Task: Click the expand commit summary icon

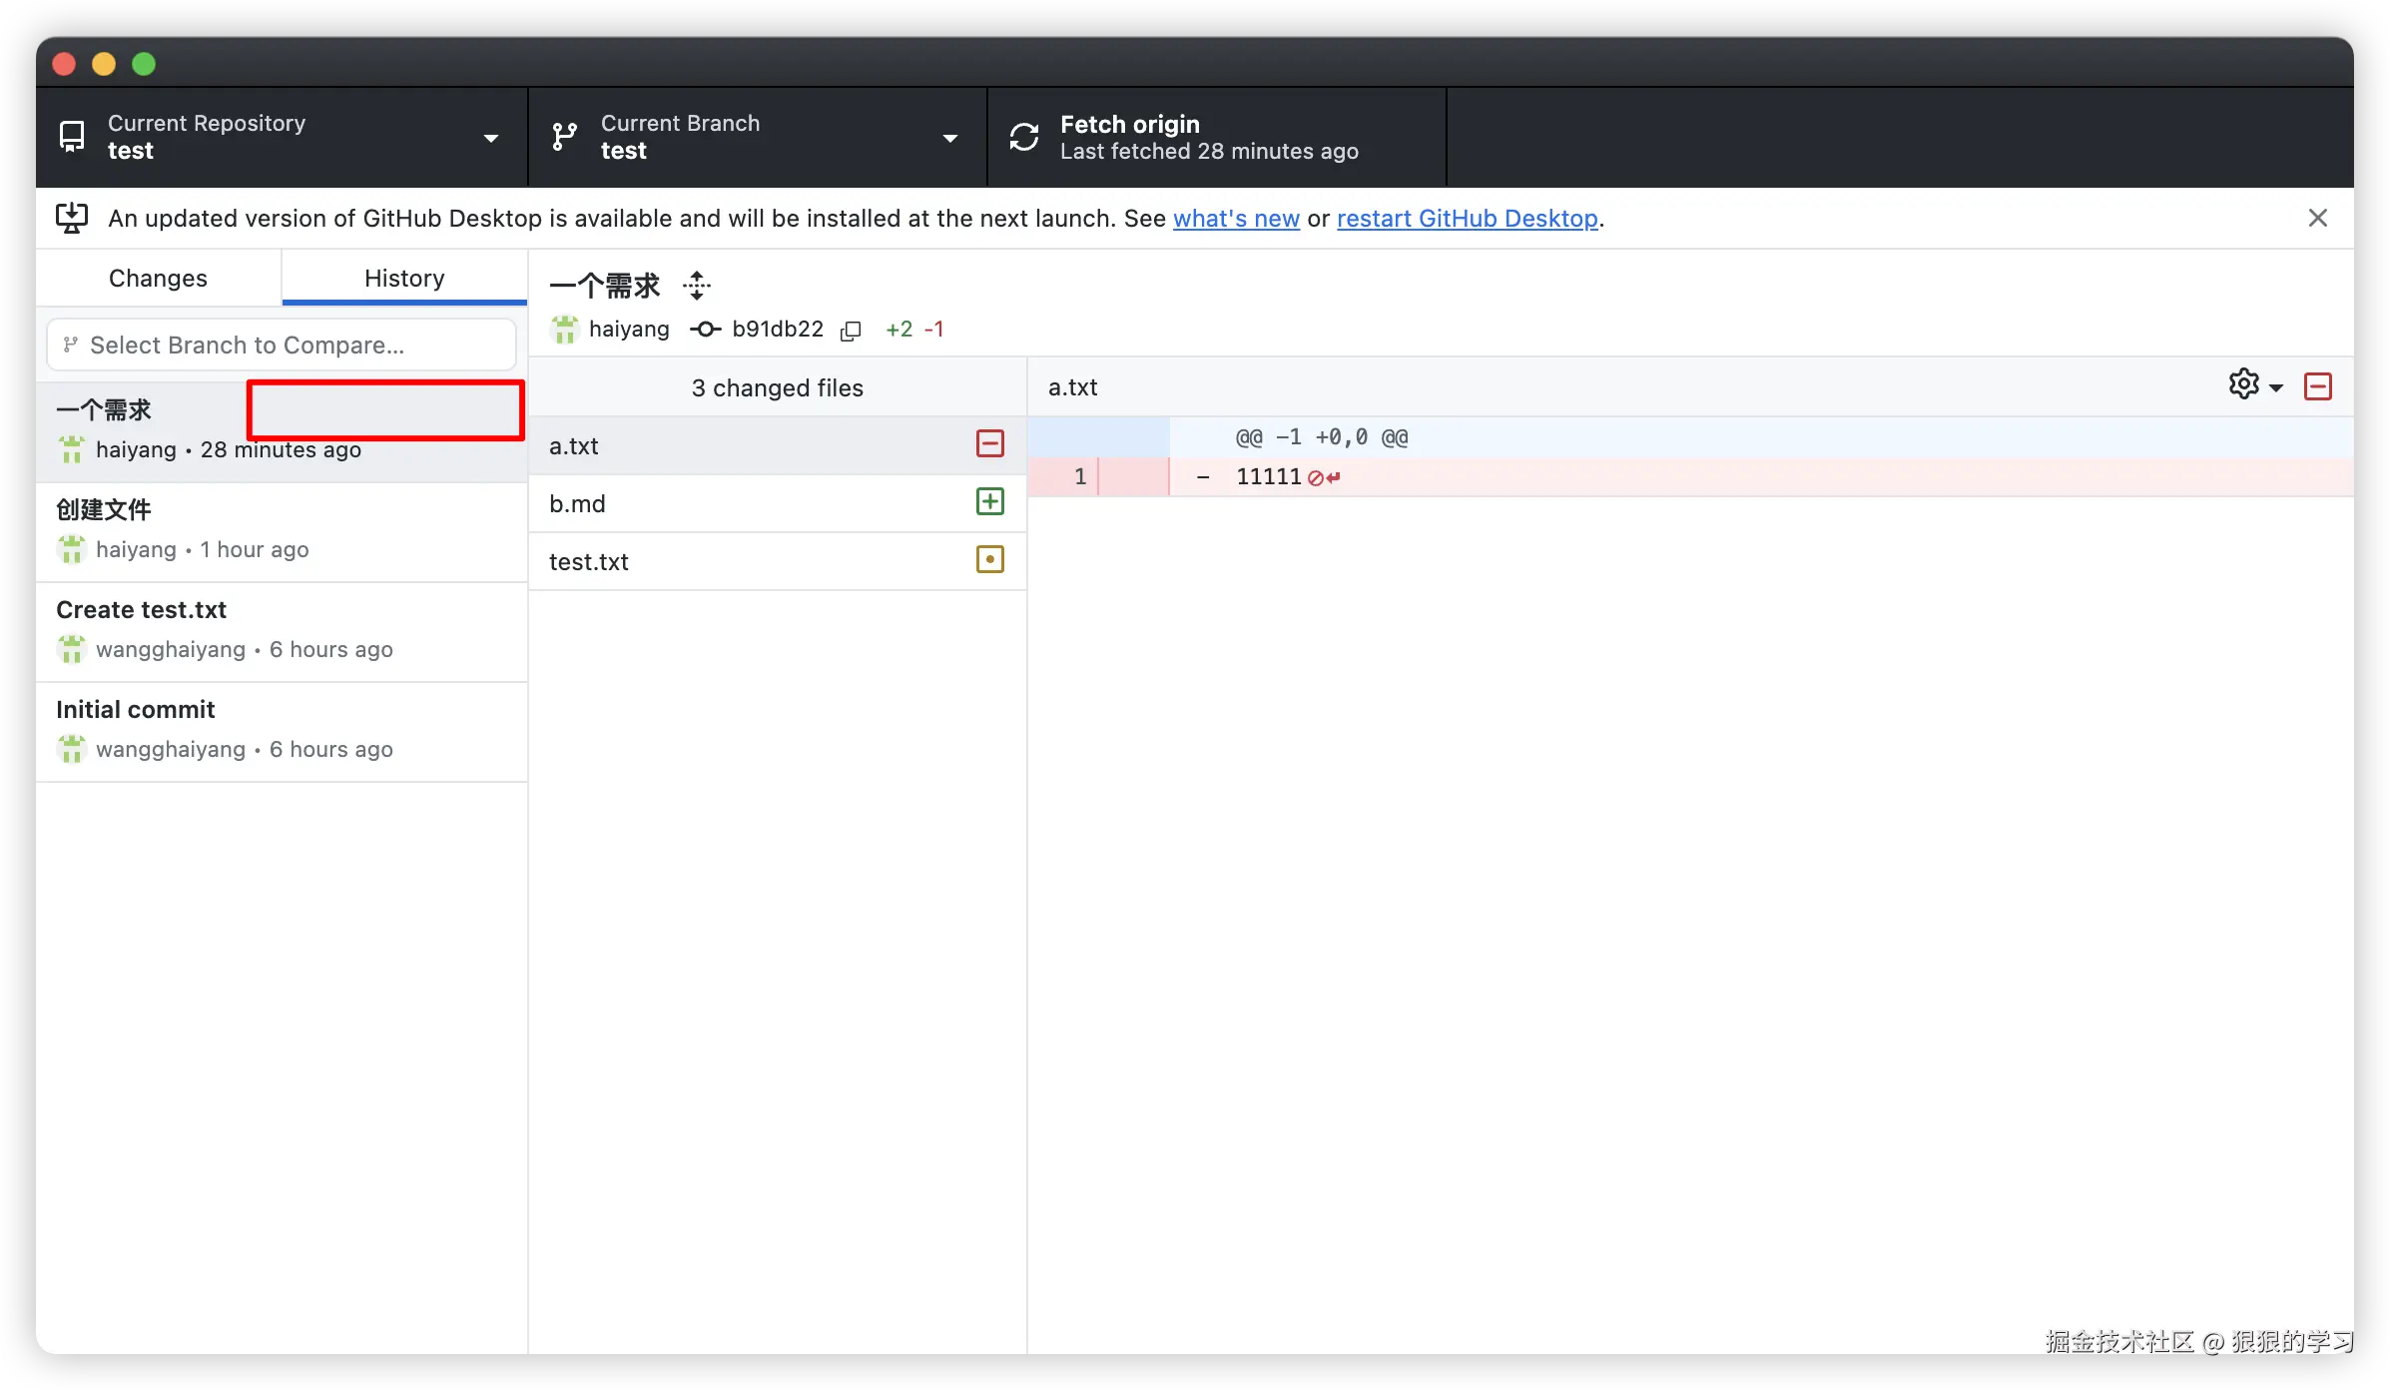Action: [x=697, y=286]
